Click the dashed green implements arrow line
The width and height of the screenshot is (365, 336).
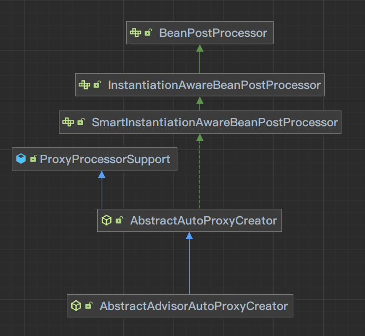click(199, 177)
